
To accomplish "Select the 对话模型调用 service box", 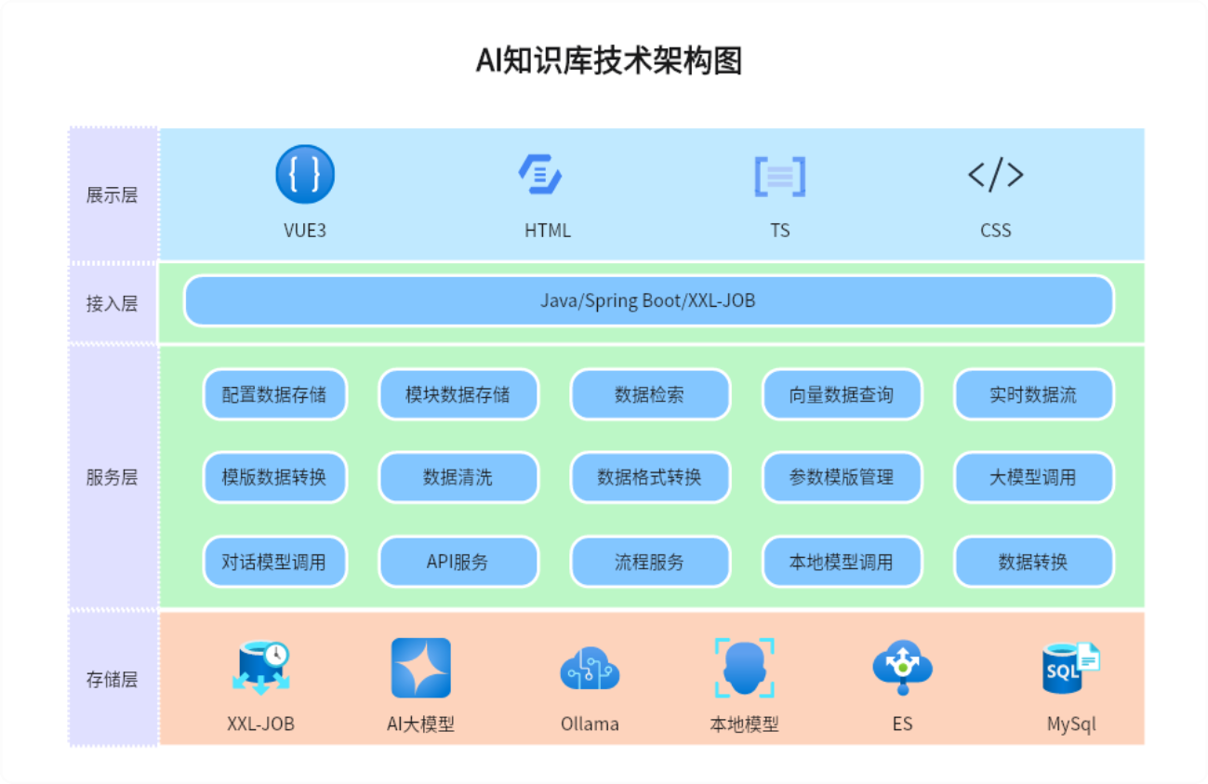I will point(275,562).
